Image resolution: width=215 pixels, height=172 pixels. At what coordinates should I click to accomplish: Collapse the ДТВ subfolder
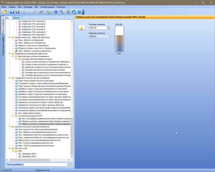(x=13, y=151)
